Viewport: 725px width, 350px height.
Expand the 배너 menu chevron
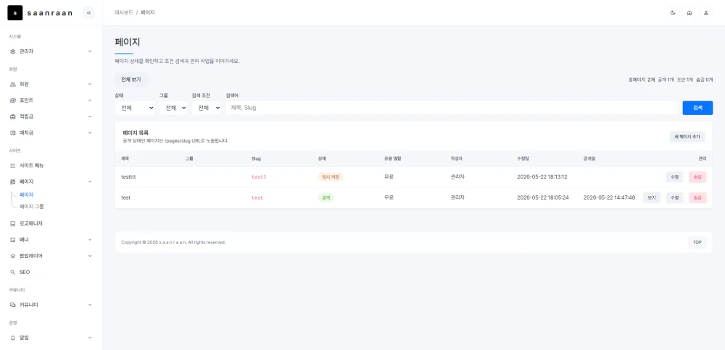(x=90, y=240)
